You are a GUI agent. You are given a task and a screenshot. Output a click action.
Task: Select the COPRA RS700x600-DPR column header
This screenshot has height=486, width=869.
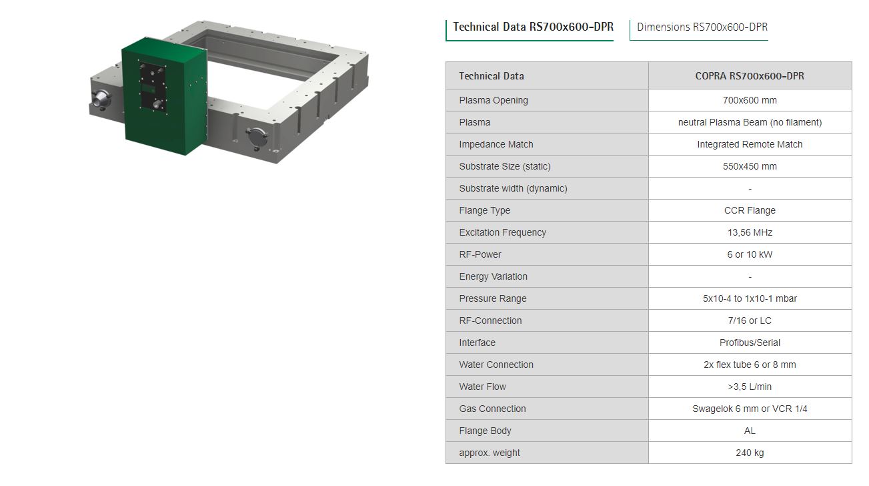750,76
